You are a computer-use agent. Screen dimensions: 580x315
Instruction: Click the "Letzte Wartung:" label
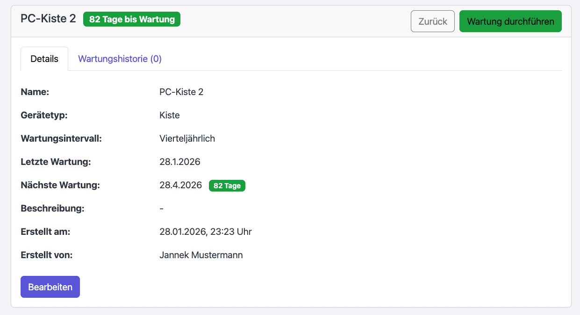[56, 162]
